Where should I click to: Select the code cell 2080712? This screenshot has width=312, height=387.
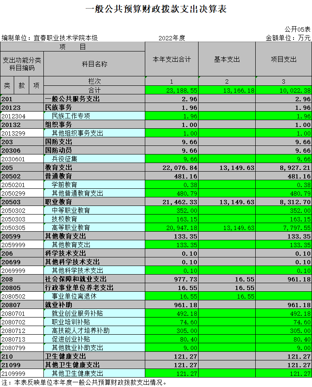(22, 330)
